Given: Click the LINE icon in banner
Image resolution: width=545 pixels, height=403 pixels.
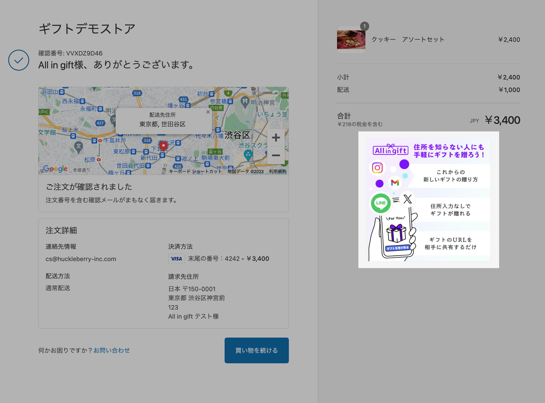Looking at the screenshot, I should point(381,203).
